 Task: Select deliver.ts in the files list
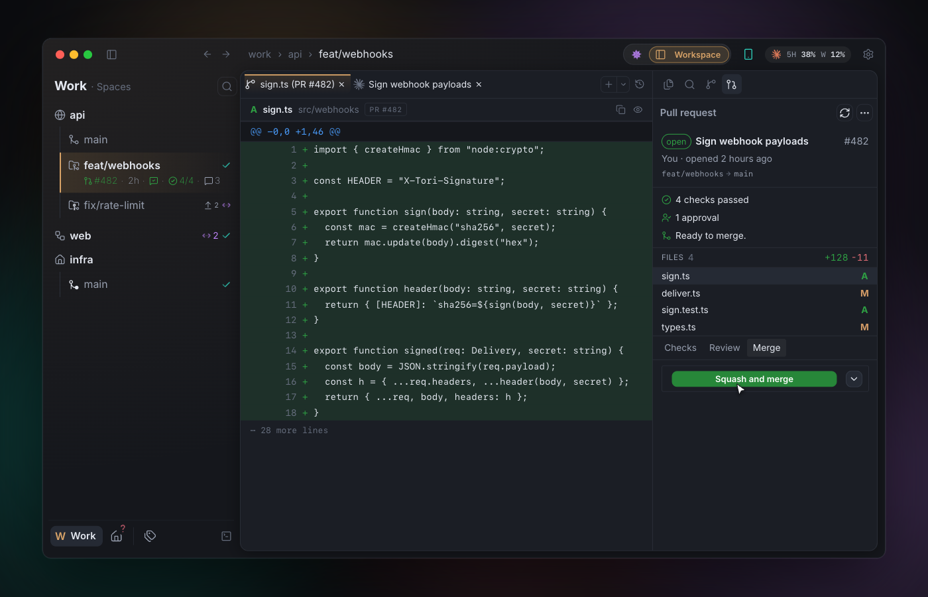click(x=765, y=293)
